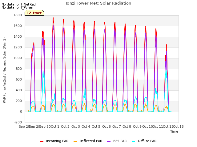Click the 600 y-axis tick label

(19, 80)
